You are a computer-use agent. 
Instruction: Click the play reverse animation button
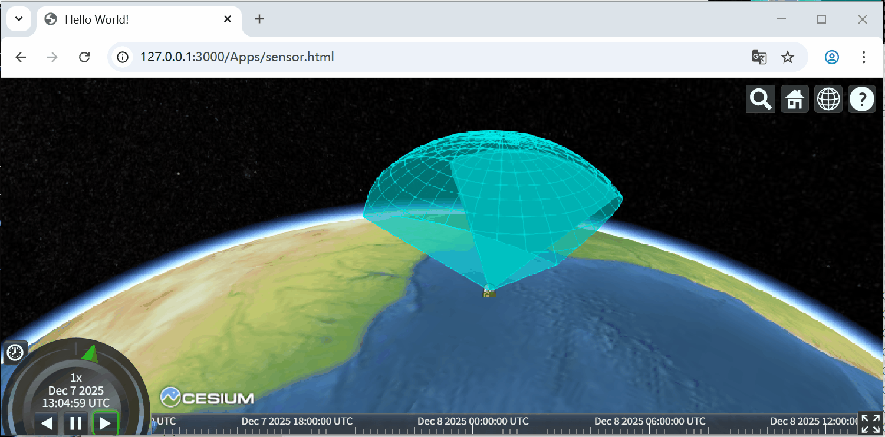coord(47,423)
